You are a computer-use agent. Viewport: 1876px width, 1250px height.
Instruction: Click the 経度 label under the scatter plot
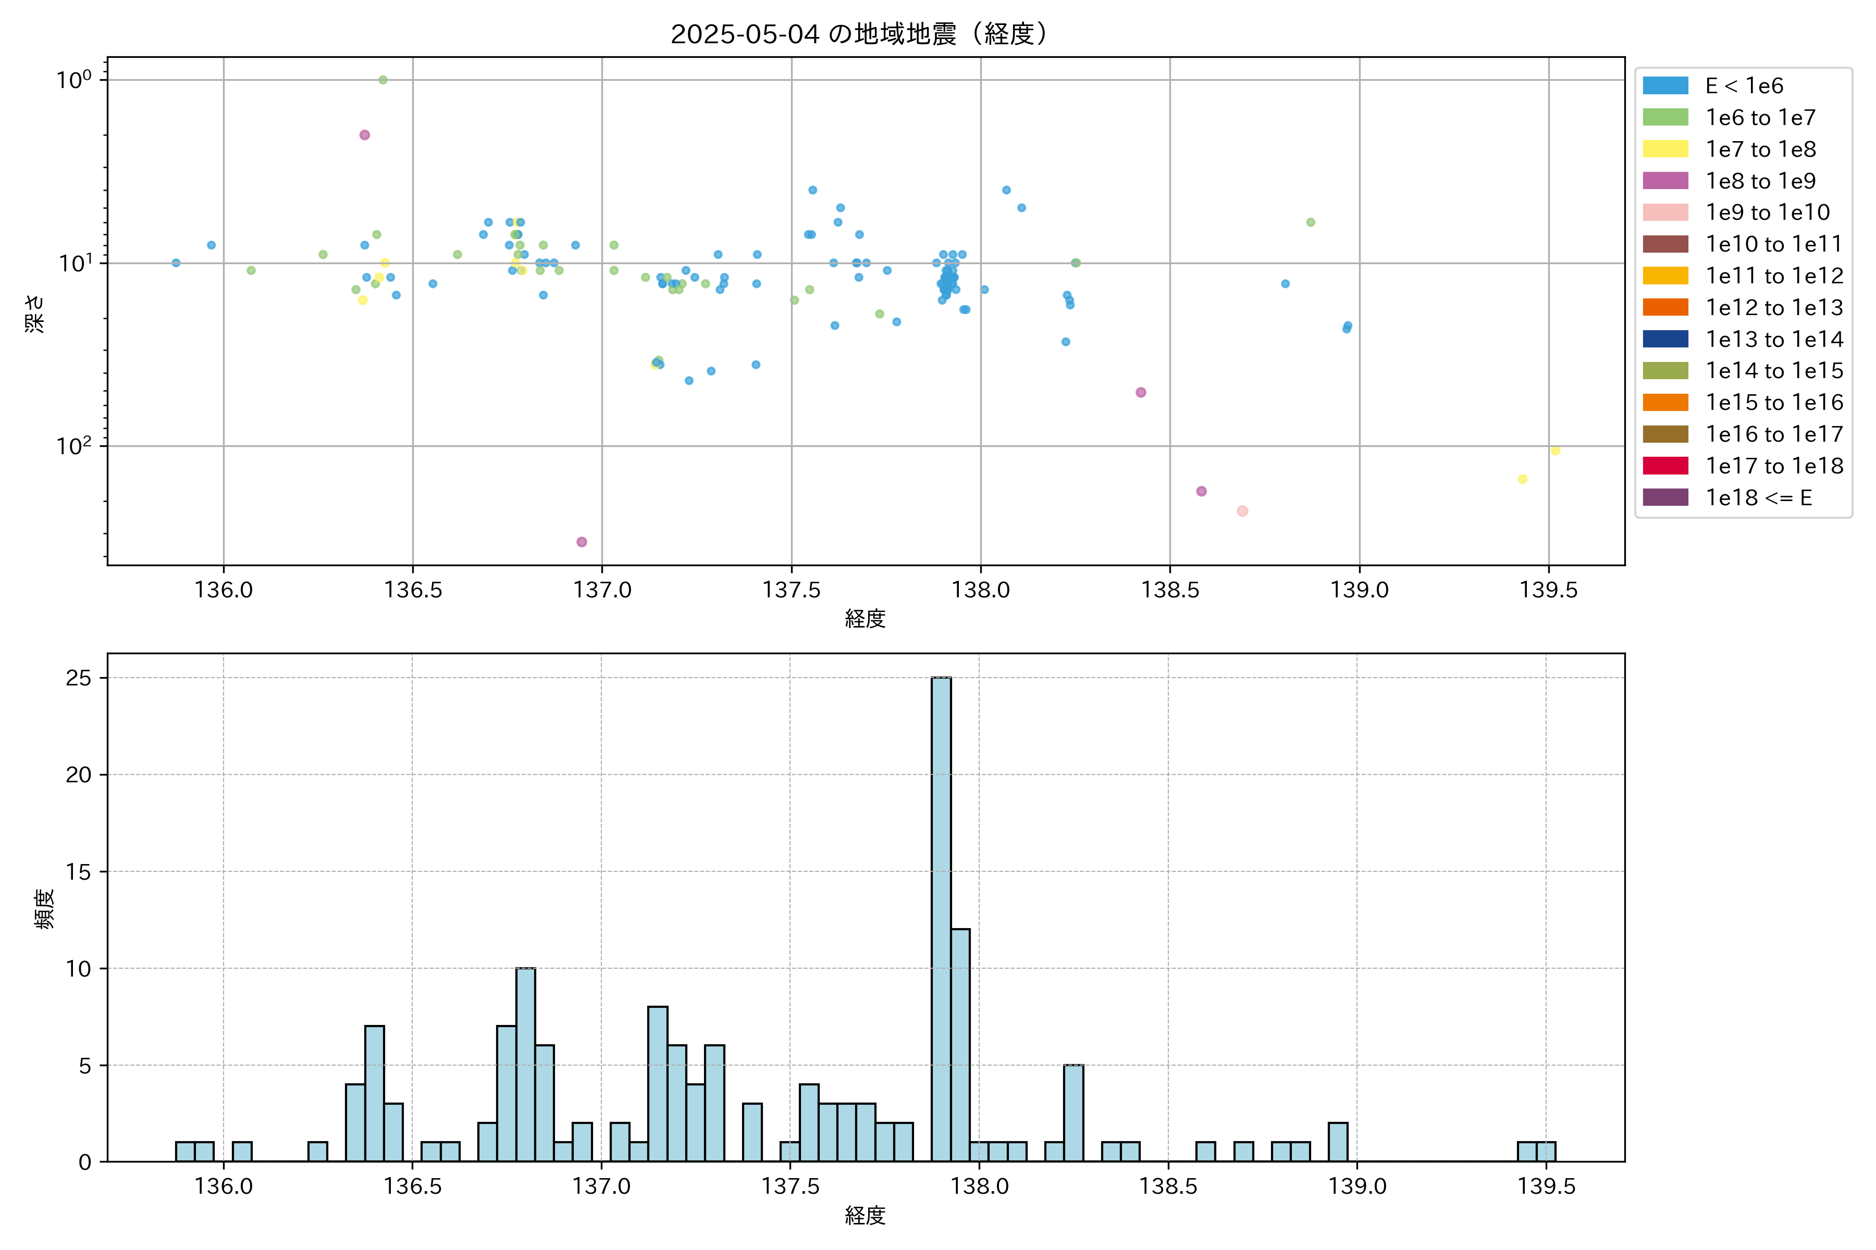click(866, 619)
